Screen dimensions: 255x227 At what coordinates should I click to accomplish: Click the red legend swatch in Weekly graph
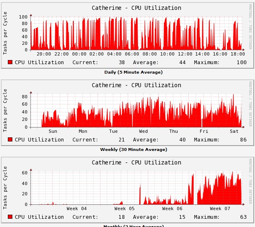click(10, 139)
